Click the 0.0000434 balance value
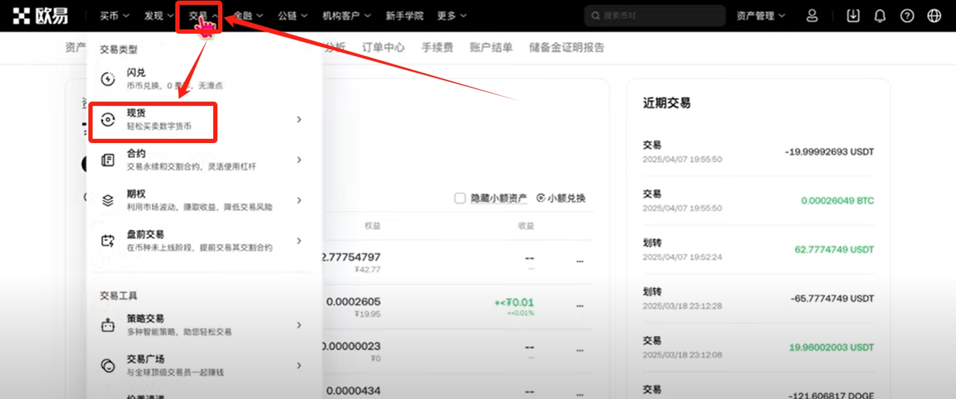Viewport: 956px width, 399px height. pos(354,391)
